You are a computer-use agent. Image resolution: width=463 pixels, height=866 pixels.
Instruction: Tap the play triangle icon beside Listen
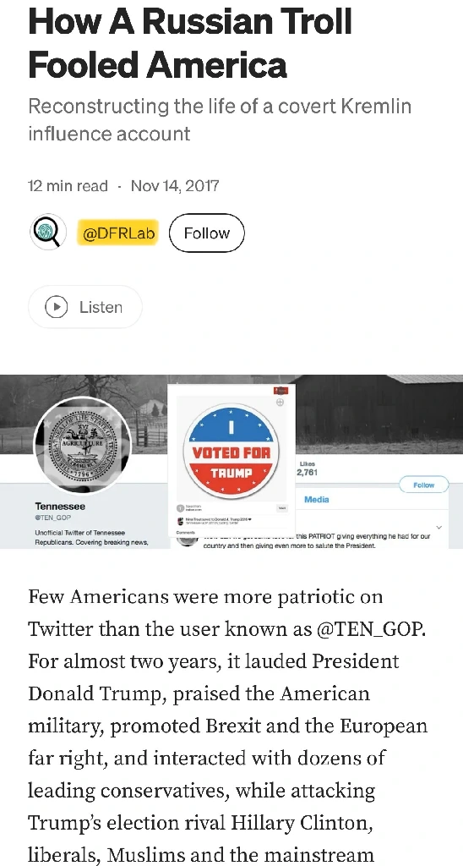click(57, 307)
